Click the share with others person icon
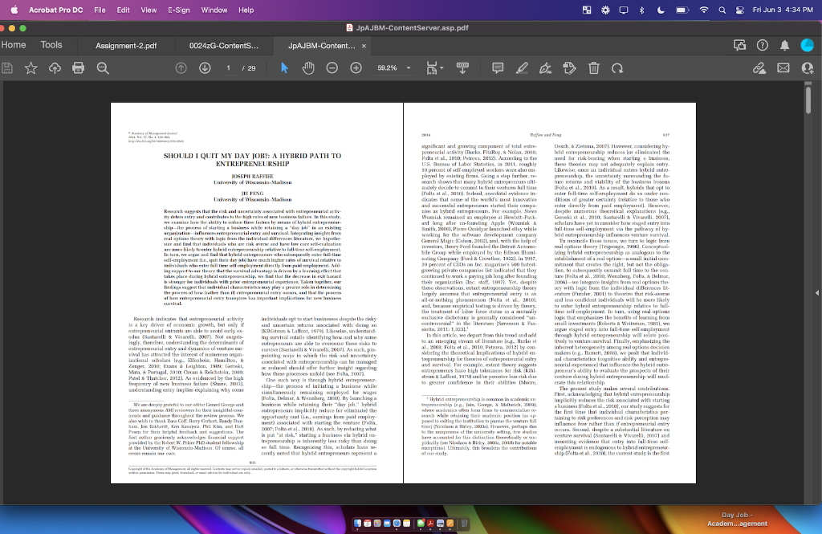 pos(808,68)
